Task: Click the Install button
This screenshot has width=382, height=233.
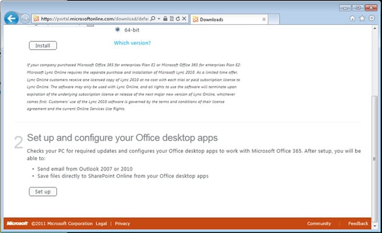Action: (43, 46)
